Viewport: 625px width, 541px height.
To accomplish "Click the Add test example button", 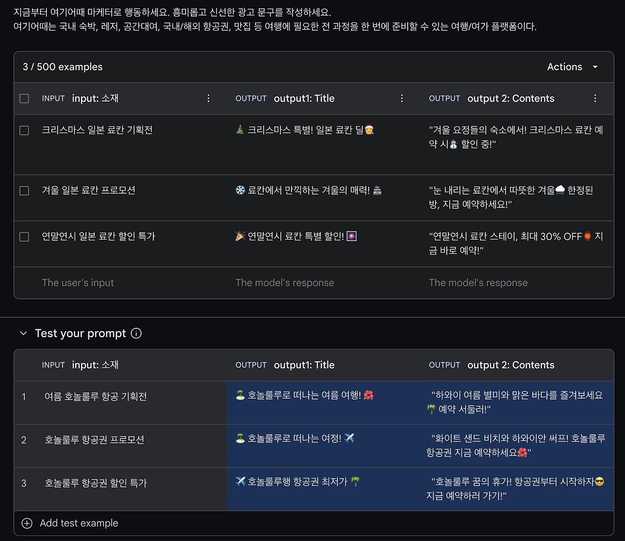I will point(79,523).
